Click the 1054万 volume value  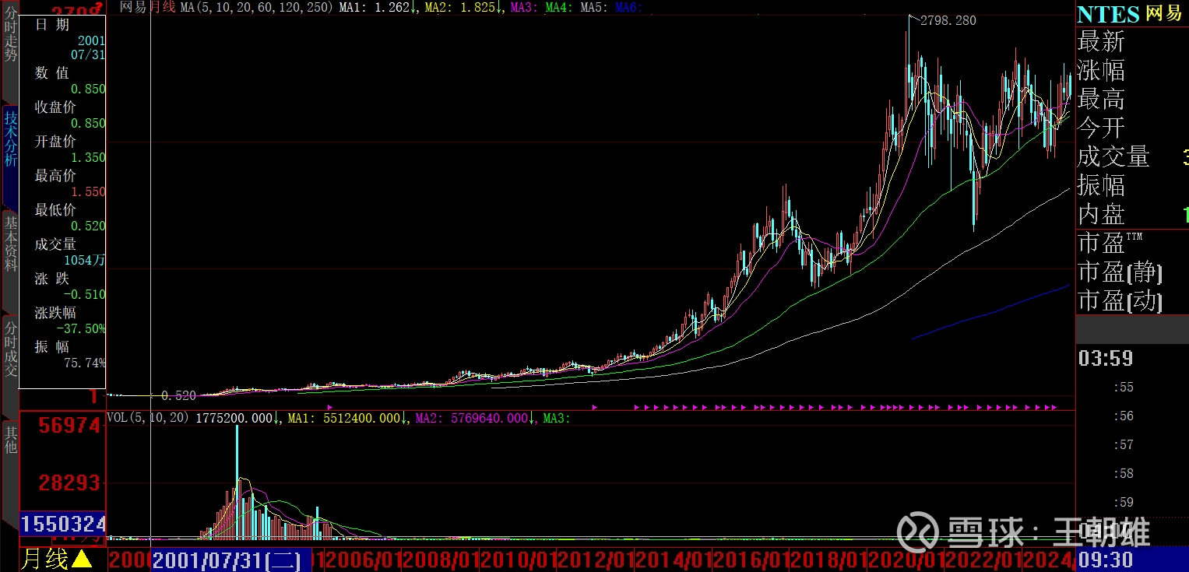[x=85, y=260]
